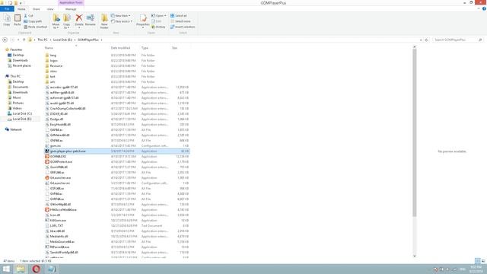The width and height of the screenshot is (487, 274).
Task: Click the Cut scissors button
Action: [29, 15]
